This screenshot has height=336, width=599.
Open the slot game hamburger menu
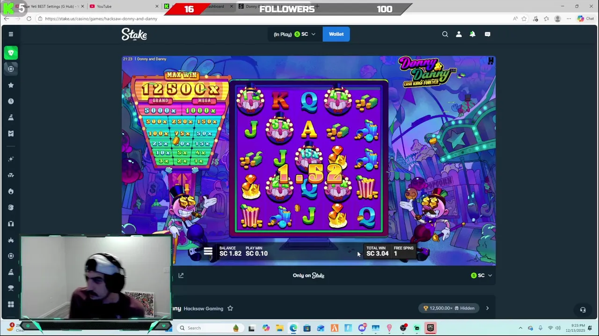point(208,252)
